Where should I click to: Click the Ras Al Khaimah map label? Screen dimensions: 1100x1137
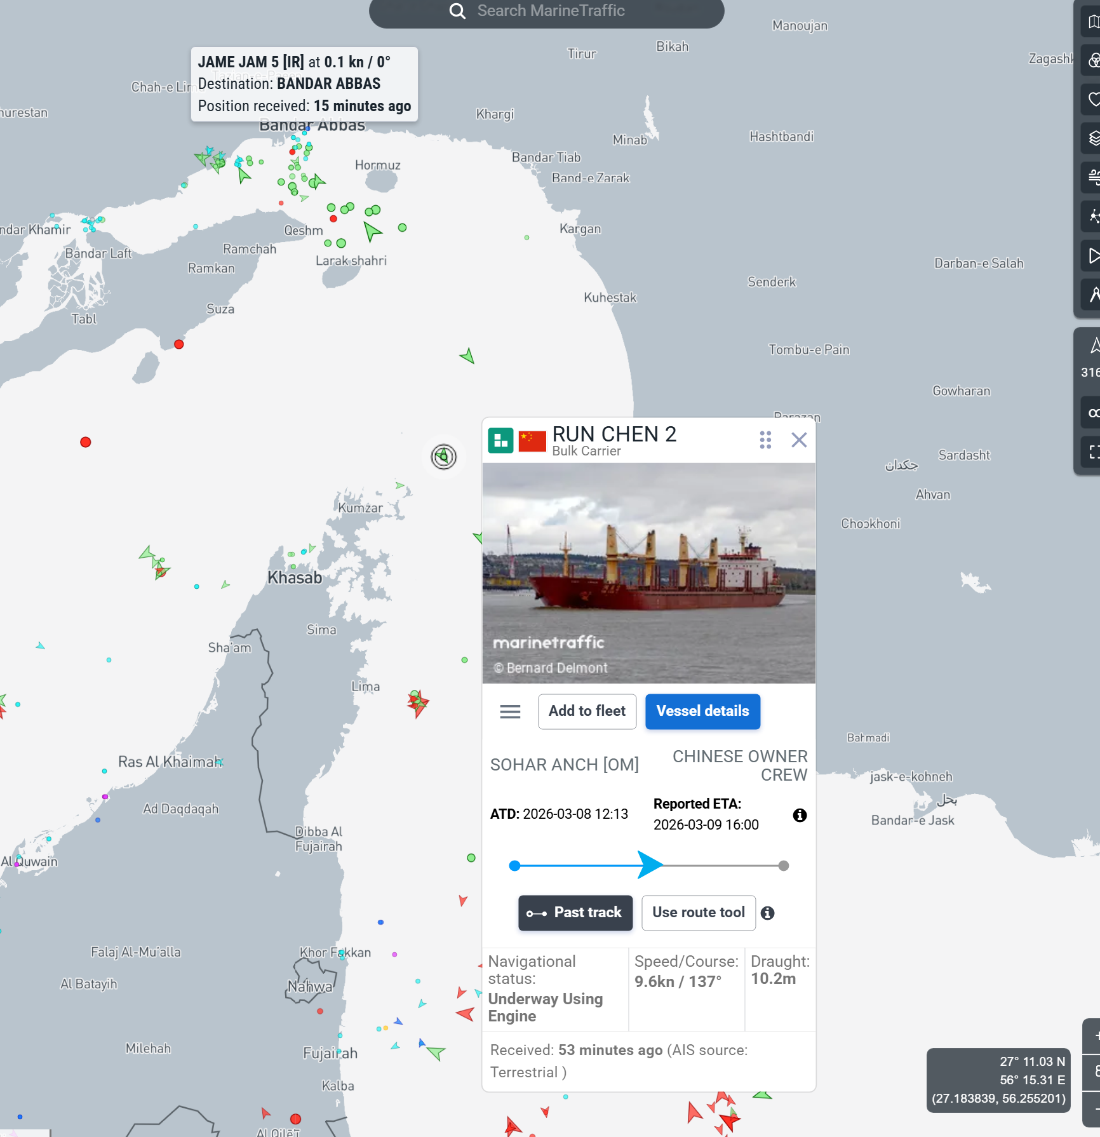[170, 762]
